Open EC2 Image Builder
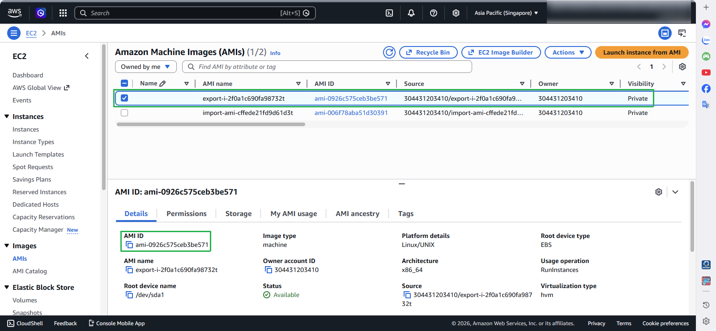Viewport: 716px width, 331px height. point(501,52)
